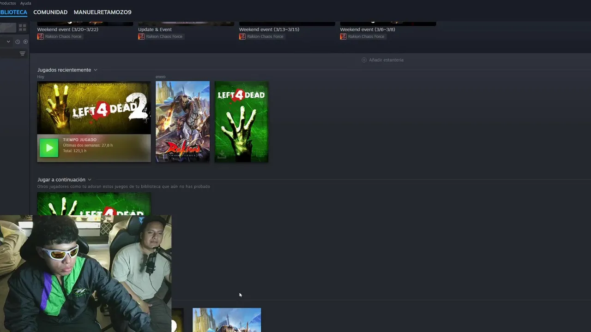This screenshot has height=332, width=591.
Task: Click Rakion icon under Weekend event (3/20~3/22)
Action: pos(40,36)
